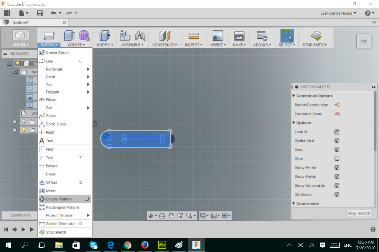Click the Scripts icon under ADD-INS
Screen dimensions: 379x252
(262, 36)
